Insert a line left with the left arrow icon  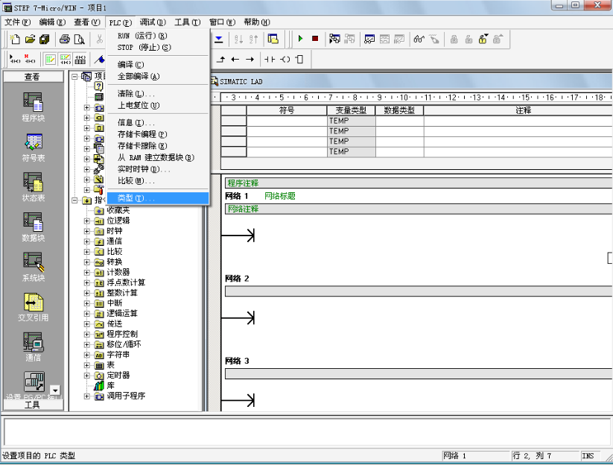coord(235,60)
